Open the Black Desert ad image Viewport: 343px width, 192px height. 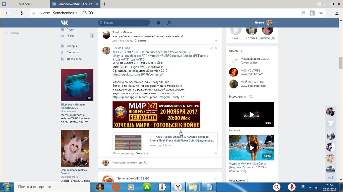[75, 148]
